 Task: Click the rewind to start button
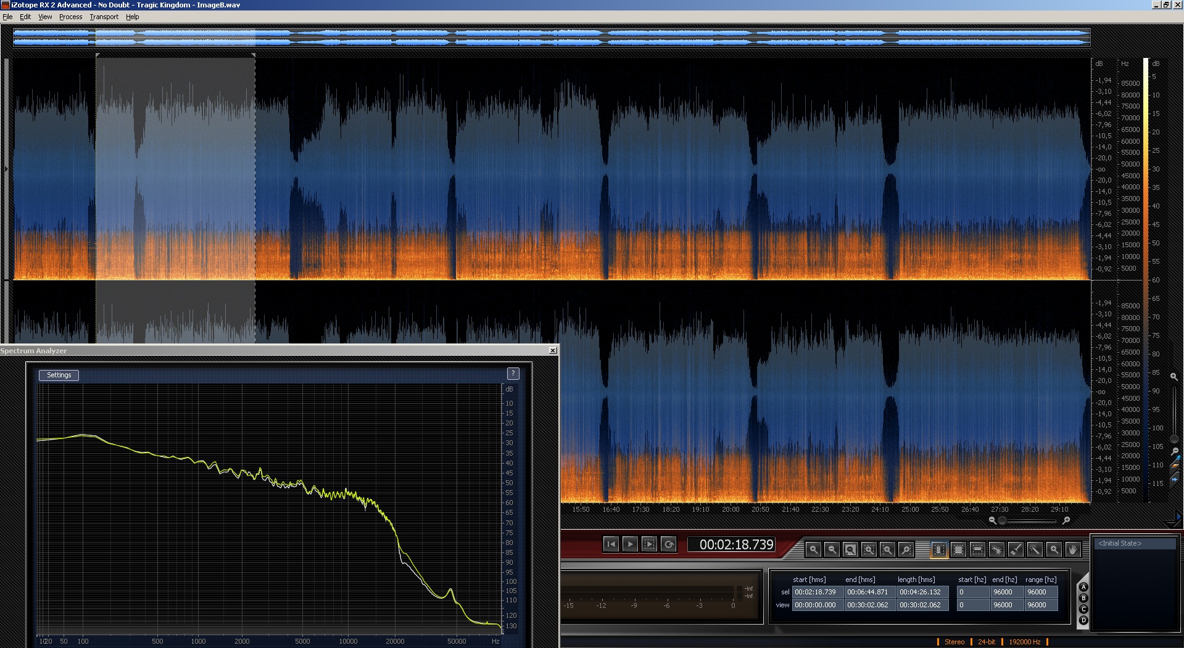611,544
